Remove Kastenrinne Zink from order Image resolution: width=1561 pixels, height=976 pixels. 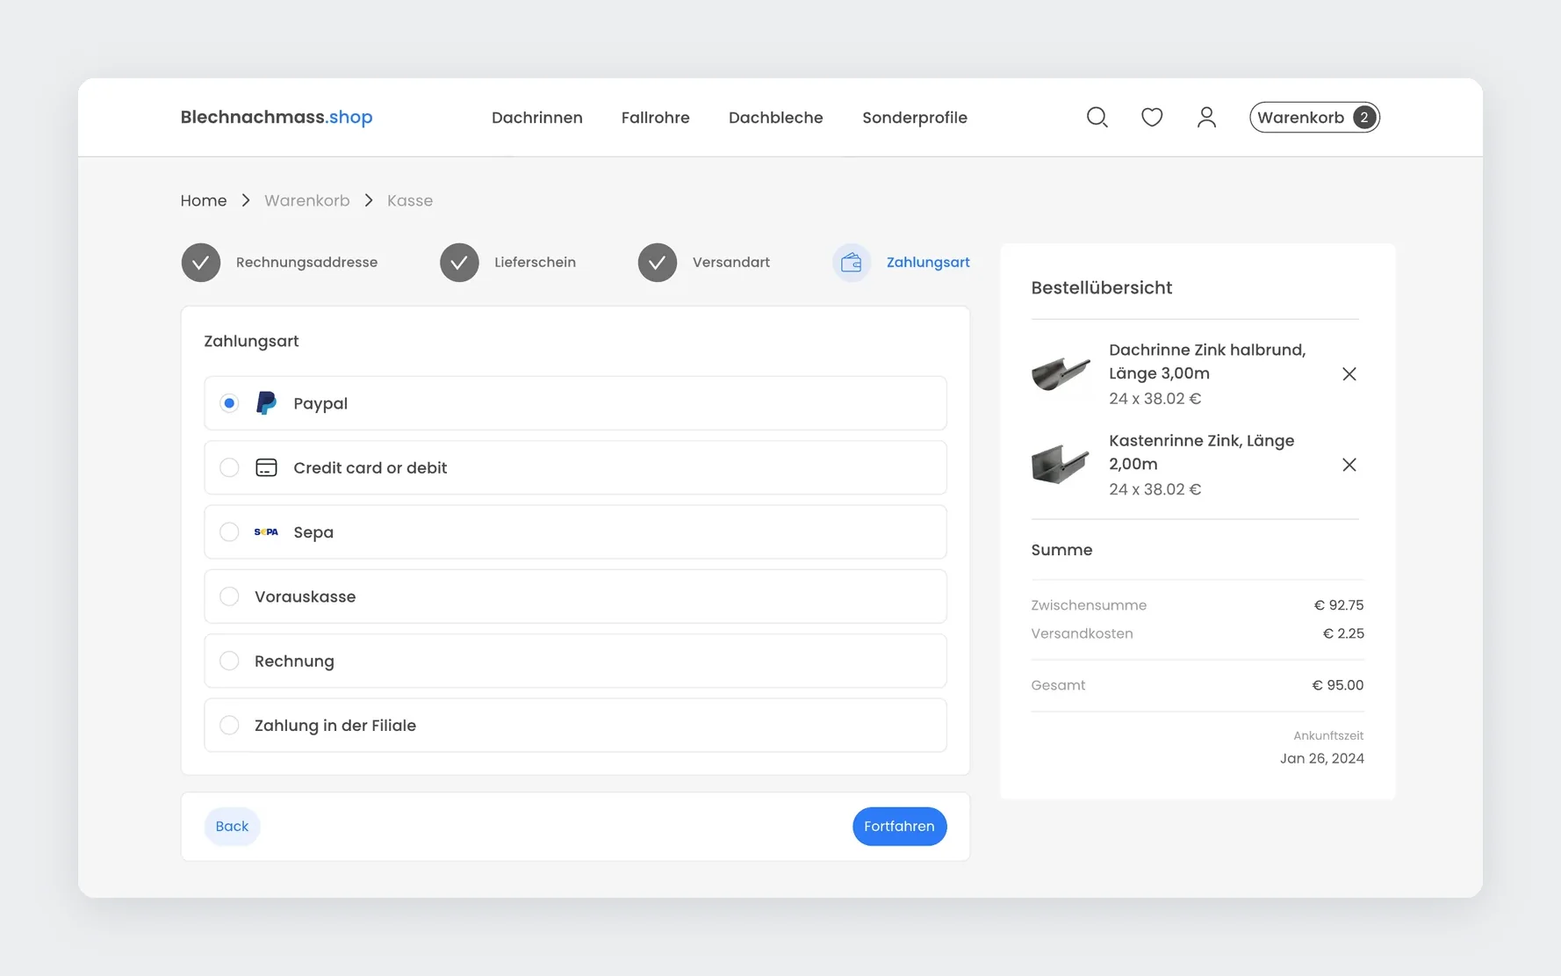pyautogui.click(x=1349, y=464)
